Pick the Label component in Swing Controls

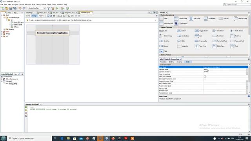(163, 31)
